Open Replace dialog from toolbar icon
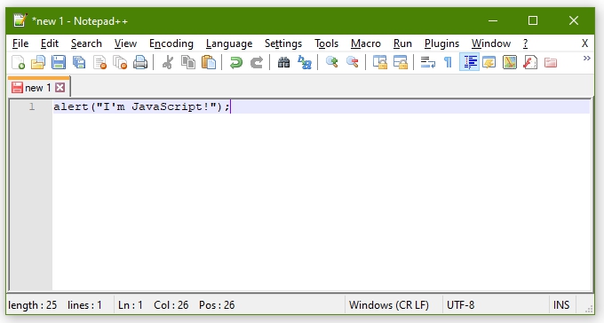 point(305,62)
